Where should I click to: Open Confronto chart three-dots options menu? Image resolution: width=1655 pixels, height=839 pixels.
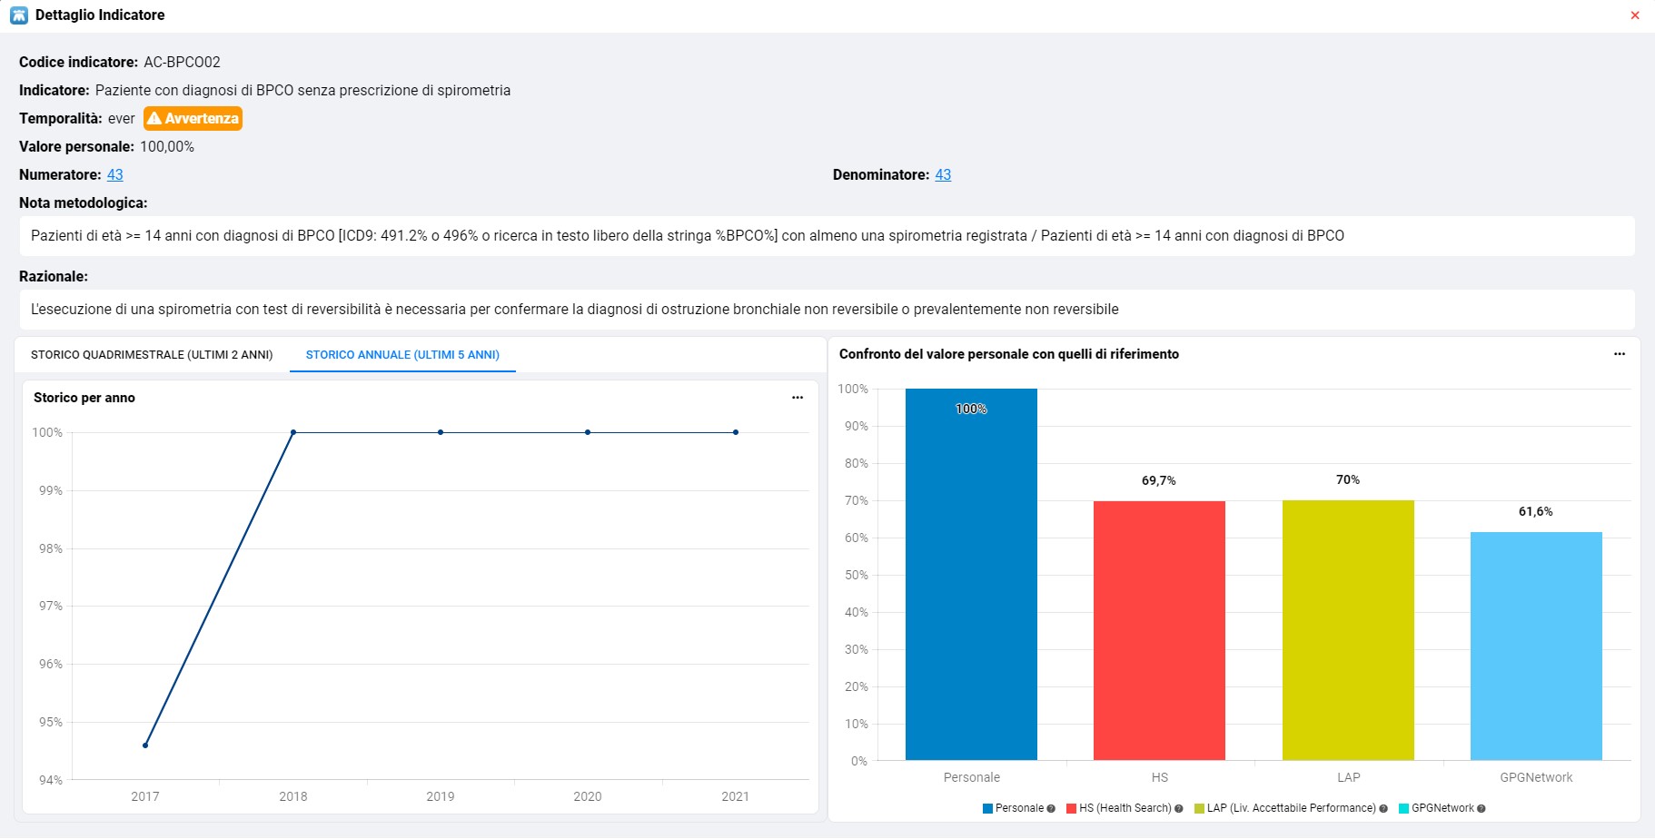pos(1619,354)
